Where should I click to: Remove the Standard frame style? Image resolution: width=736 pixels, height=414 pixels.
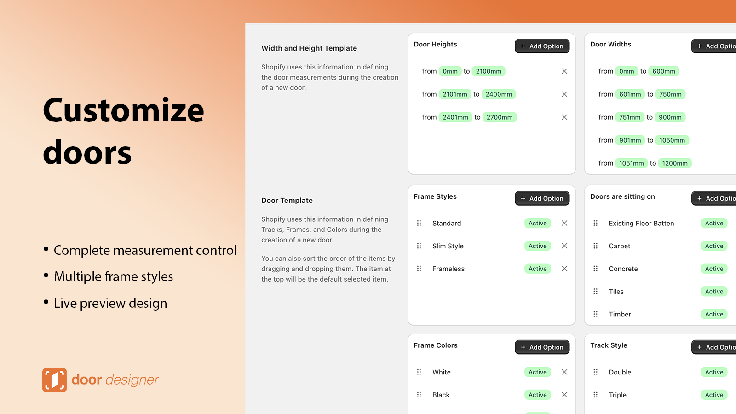coord(564,223)
